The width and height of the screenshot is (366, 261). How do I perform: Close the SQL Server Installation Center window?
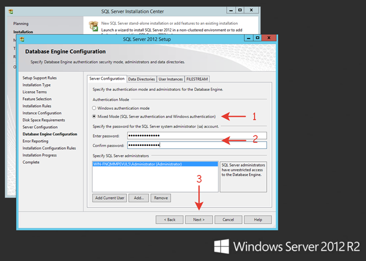pyautogui.click(x=251, y=10)
